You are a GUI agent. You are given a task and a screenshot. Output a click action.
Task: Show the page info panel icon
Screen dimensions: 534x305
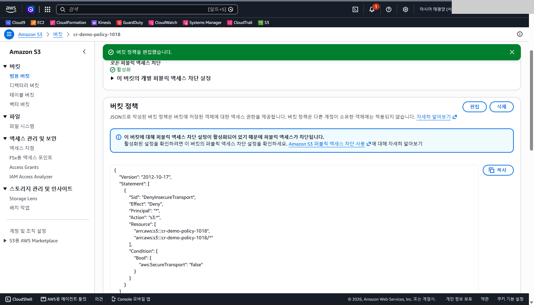click(x=520, y=34)
